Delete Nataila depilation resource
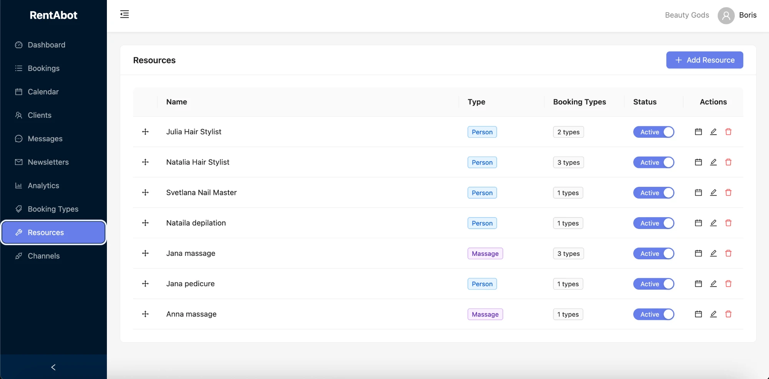 click(x=728, y=223)
